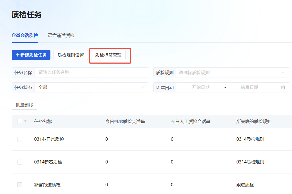The width and height of the screenshot is (292, 194).
Task: Click 0314质检规则 in the 0314新客质检 row
Action: (250, 162)
